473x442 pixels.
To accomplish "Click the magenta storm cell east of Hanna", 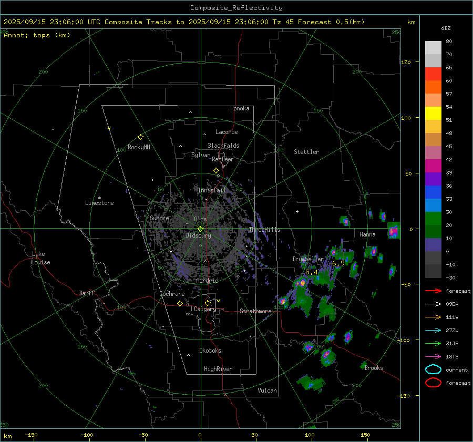I will [x=393, y=231].
